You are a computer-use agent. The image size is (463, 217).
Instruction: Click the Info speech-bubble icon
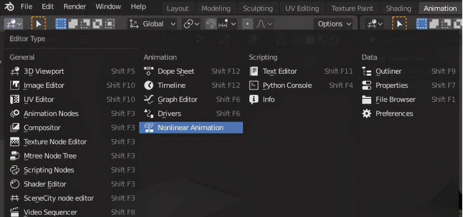pyautogui.click(x=254, y=100)
